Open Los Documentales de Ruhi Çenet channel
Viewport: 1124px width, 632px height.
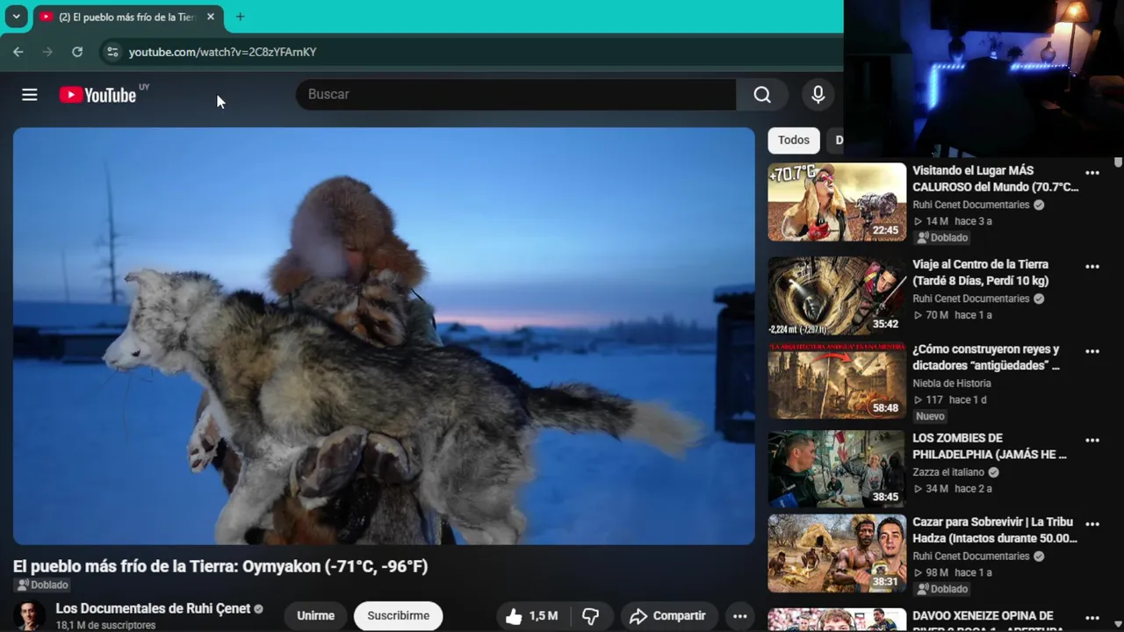click(153, 608)
